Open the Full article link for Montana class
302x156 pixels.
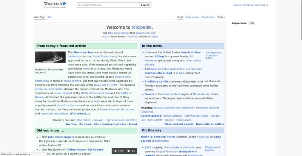[80, 113]
